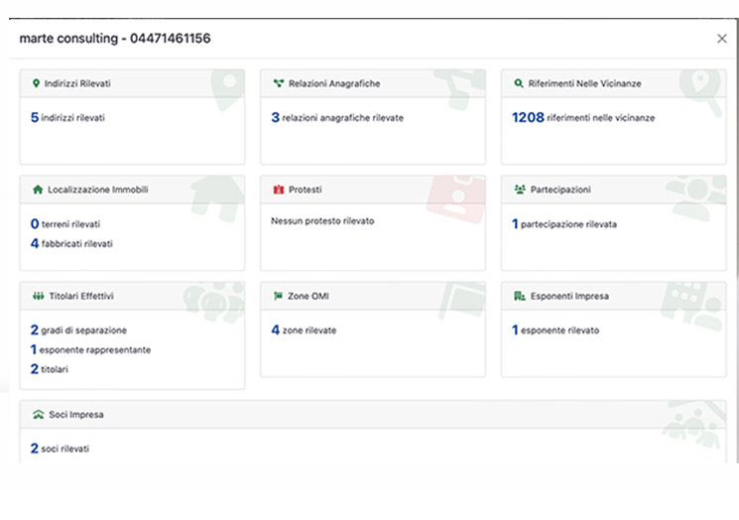Open the 5 indirizzi rilevati link
This screenshot has width=739, height=520.
[x=67, y=118]
